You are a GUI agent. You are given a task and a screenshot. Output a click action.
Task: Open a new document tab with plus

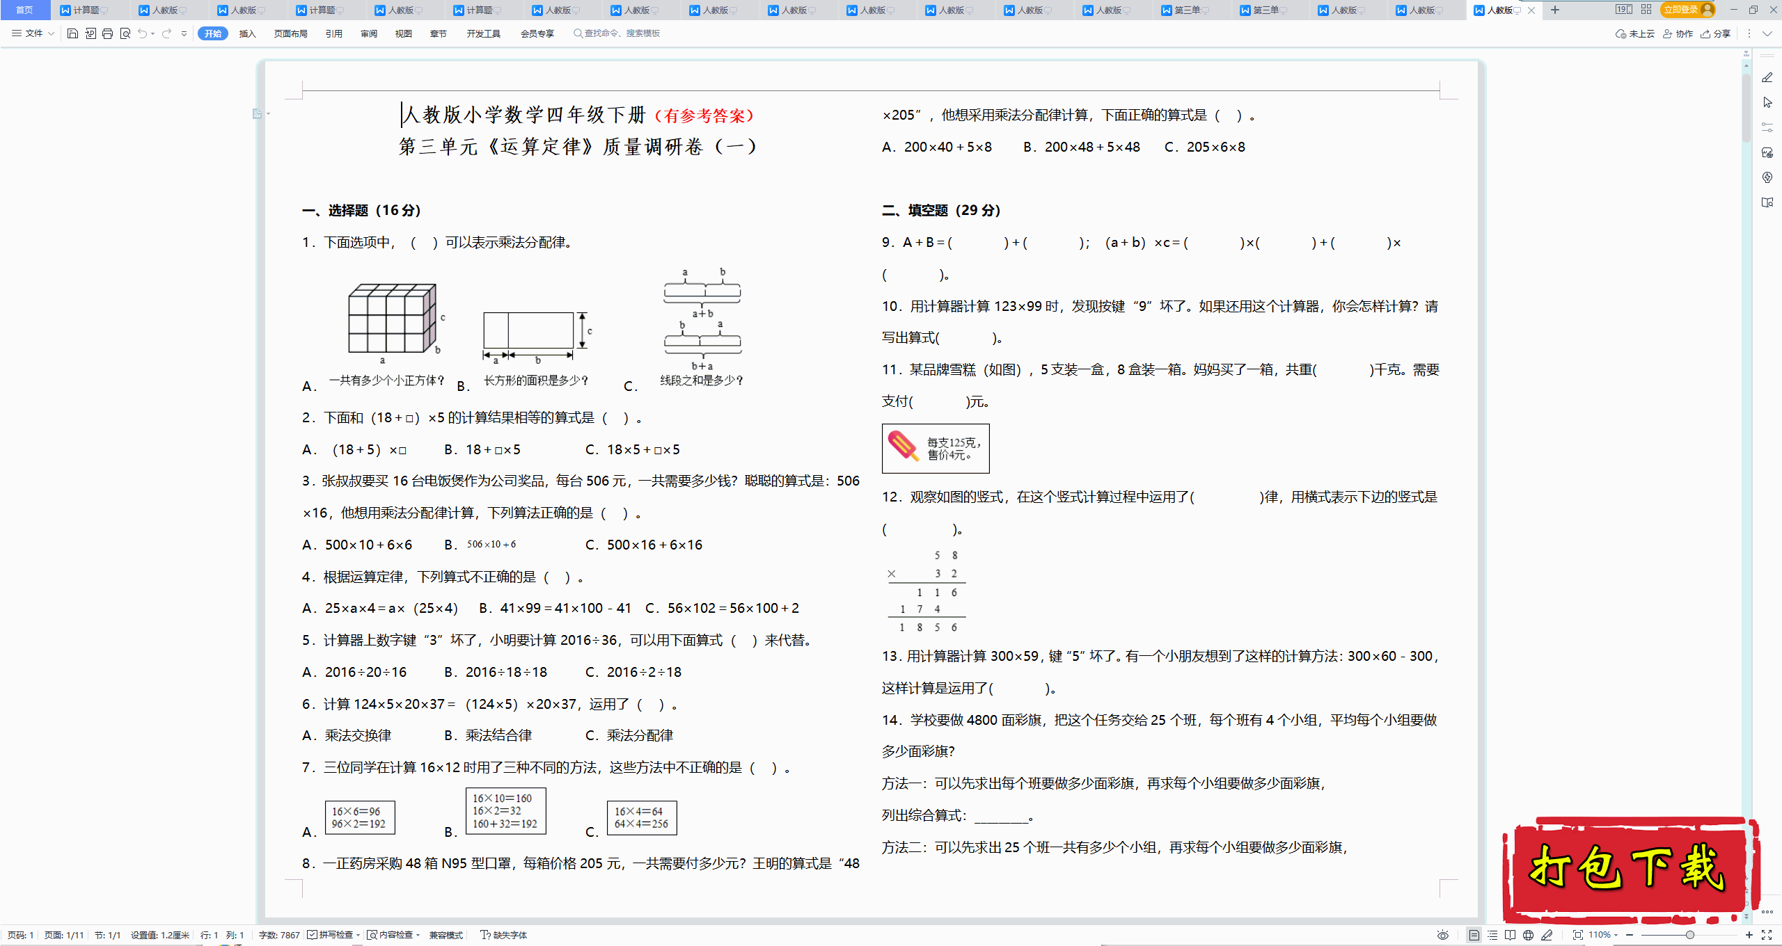tap(1555, 10)
